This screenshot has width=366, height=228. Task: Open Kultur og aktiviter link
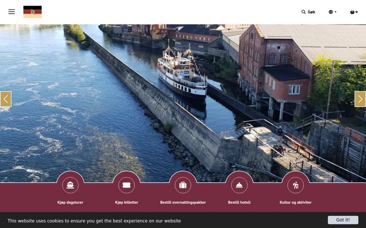coord(295,202)
